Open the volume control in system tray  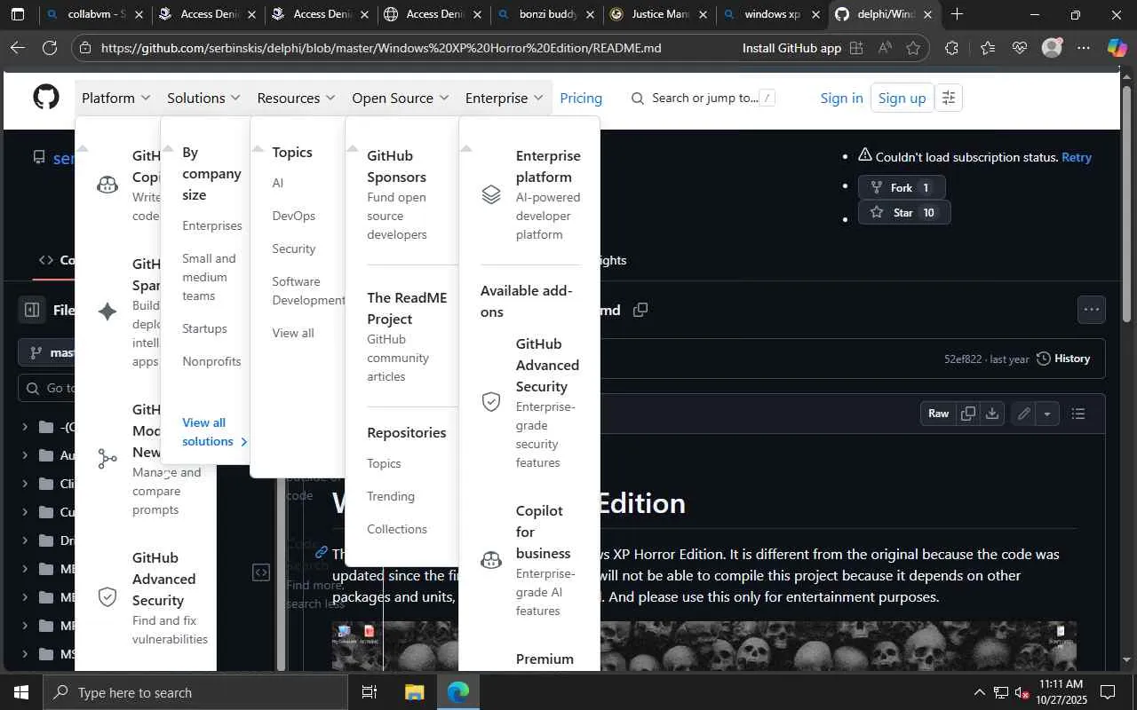1022,692
